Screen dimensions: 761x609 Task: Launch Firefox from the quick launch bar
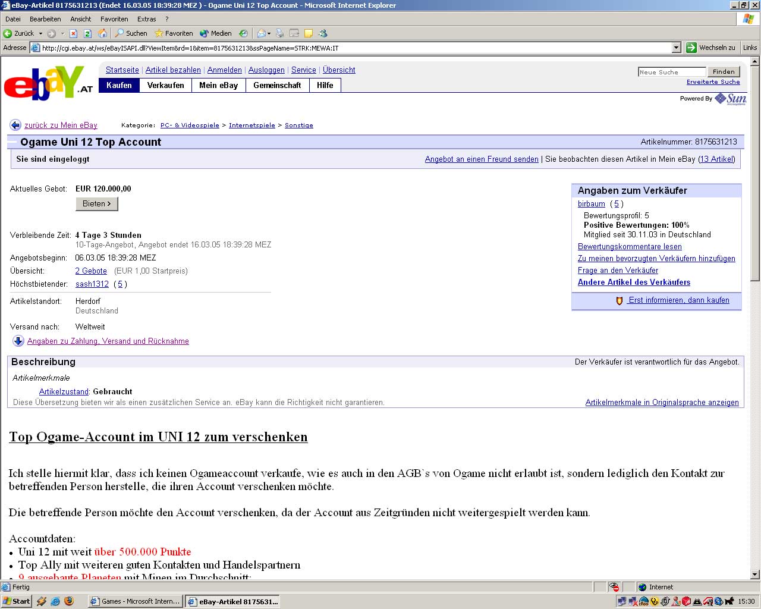pyautogui.click(x=69, y=601)
